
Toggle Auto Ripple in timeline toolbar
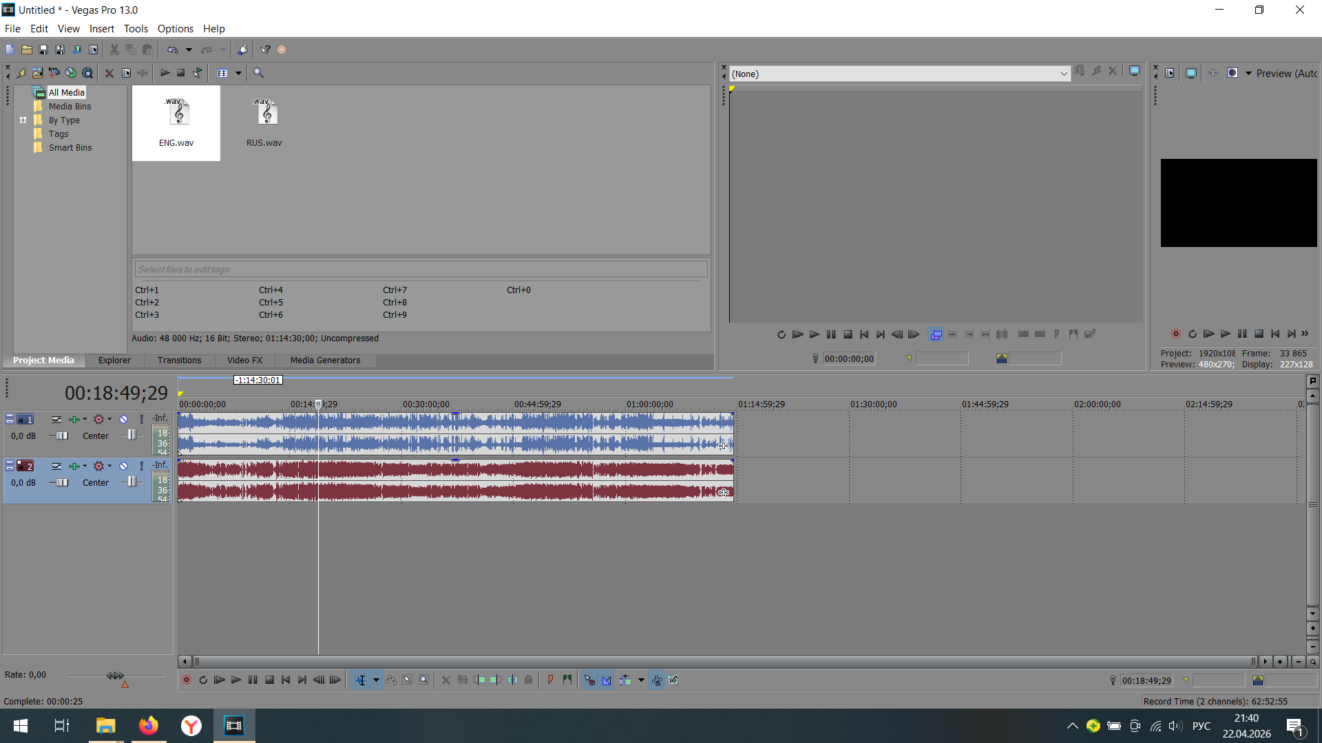(624, 680)
